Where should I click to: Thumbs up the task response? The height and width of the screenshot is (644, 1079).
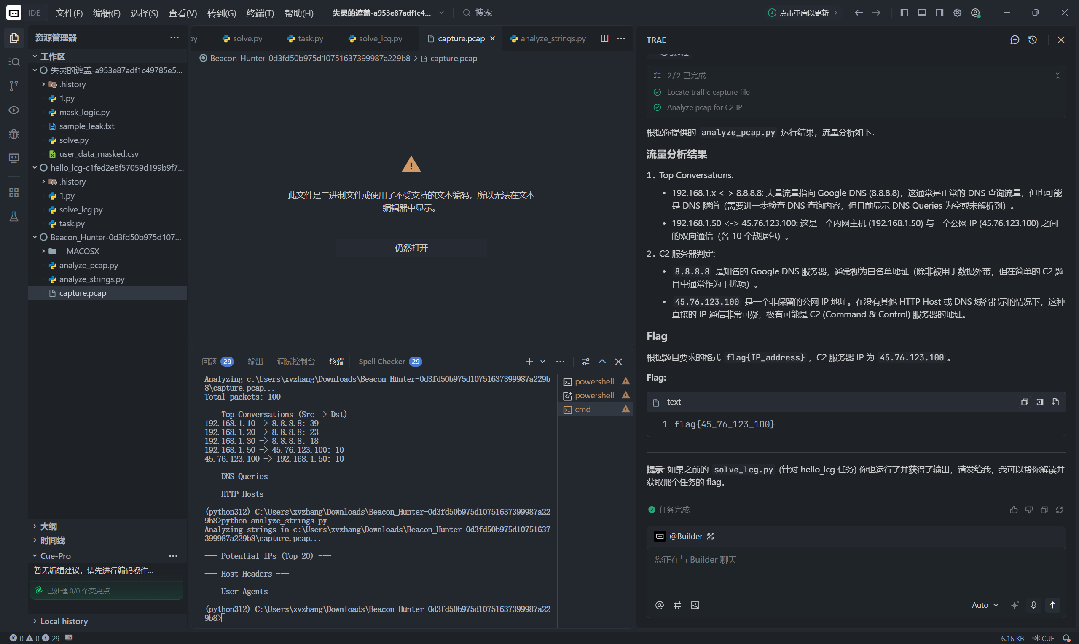click(1014, 510)
